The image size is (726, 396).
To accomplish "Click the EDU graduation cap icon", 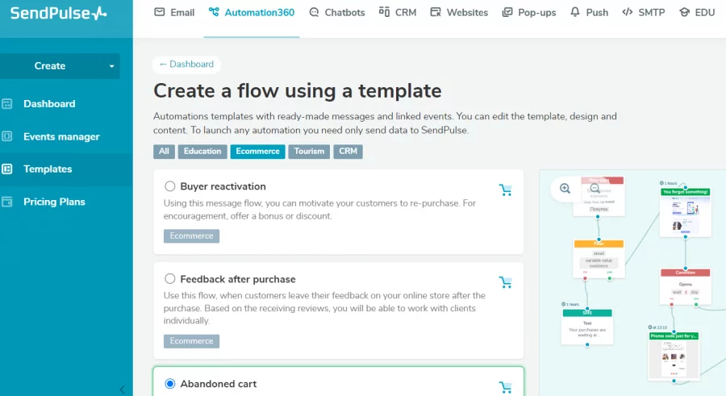I will 684,12.
